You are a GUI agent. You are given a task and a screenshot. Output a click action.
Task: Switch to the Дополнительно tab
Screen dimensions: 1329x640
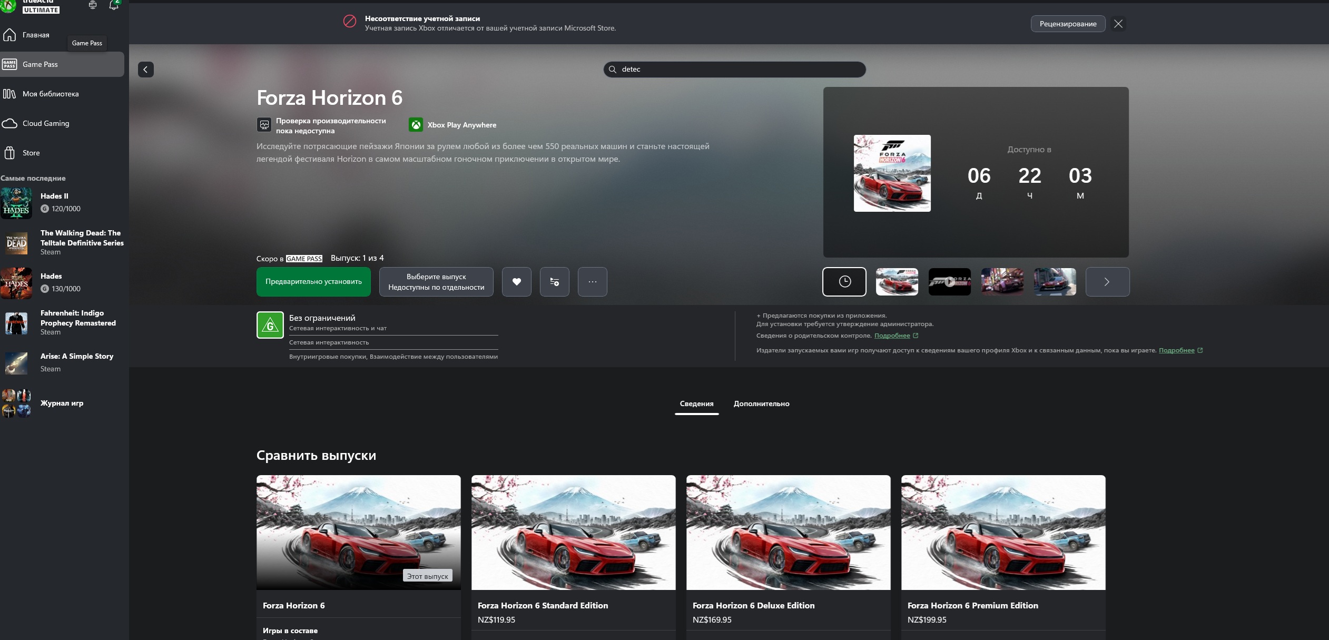(762, 404)
